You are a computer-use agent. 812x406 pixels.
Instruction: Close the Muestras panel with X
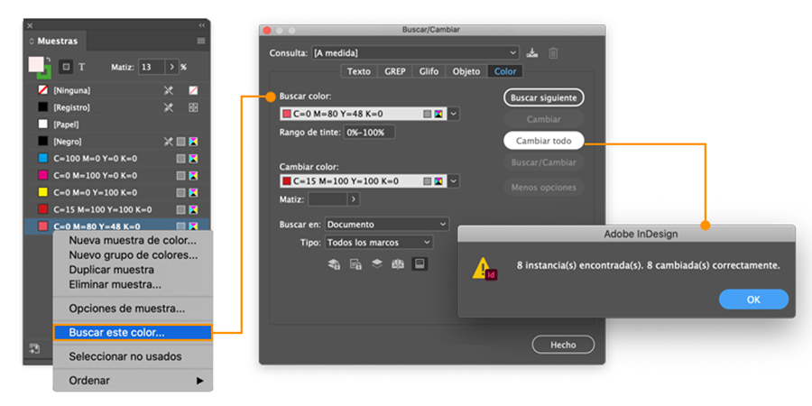pos(30,25)
